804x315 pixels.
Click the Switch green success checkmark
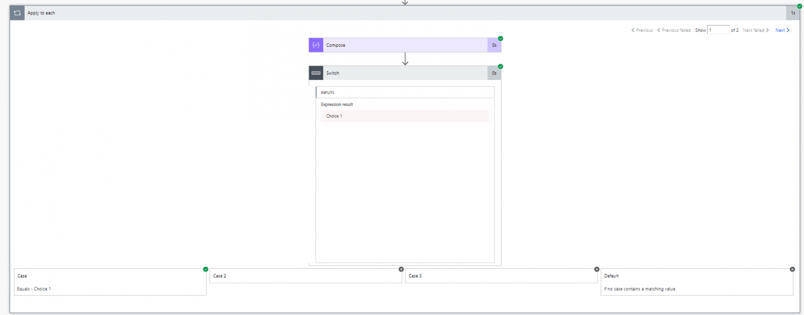tap(500, 66)
